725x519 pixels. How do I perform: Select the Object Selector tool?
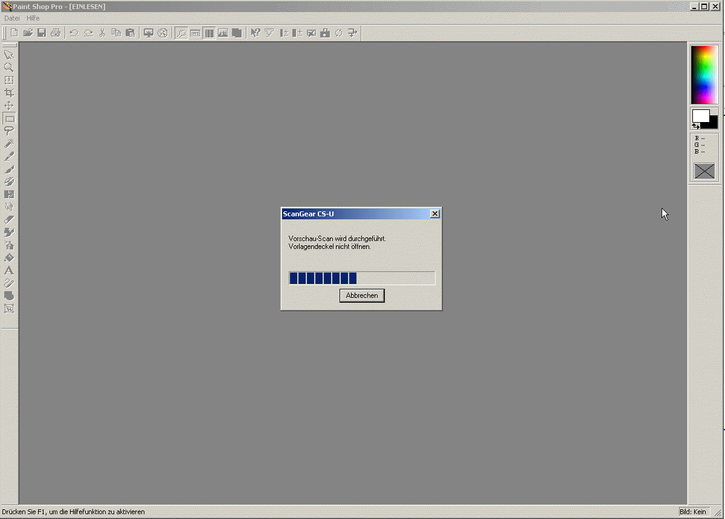(x=9, y=309)
